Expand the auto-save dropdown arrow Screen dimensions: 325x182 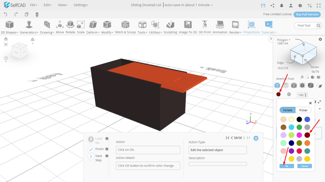coord(212,5)
